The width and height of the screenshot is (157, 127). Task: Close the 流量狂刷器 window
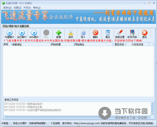pos(154,3)
